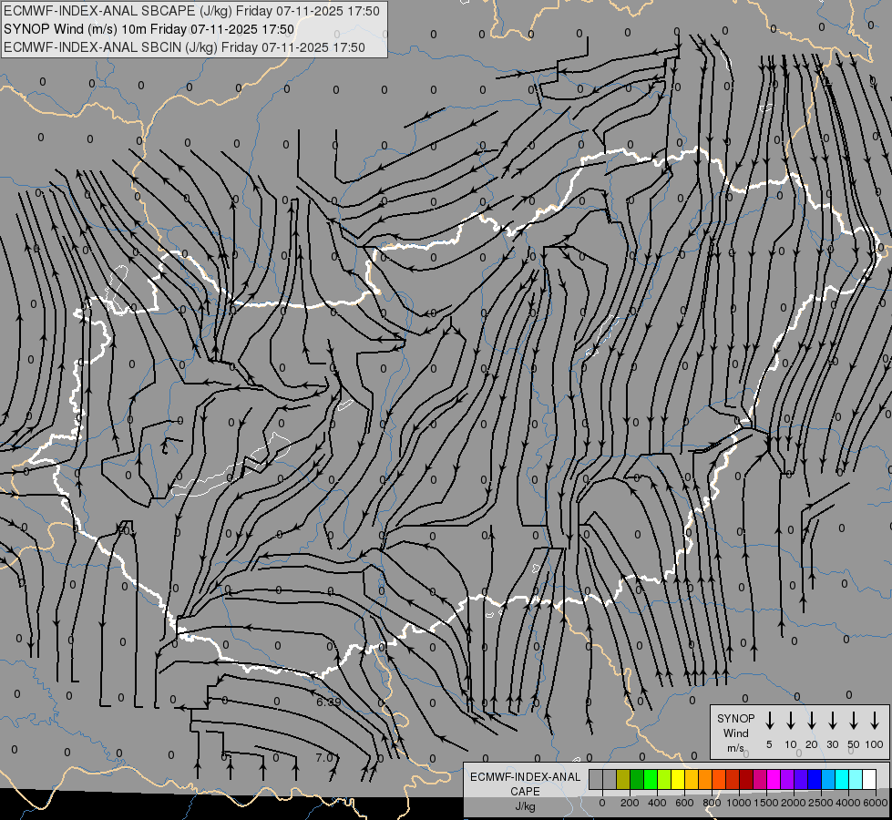Select the SYNOP Wind 10m header line
This screenshot has width=892, height=820.
149,29
